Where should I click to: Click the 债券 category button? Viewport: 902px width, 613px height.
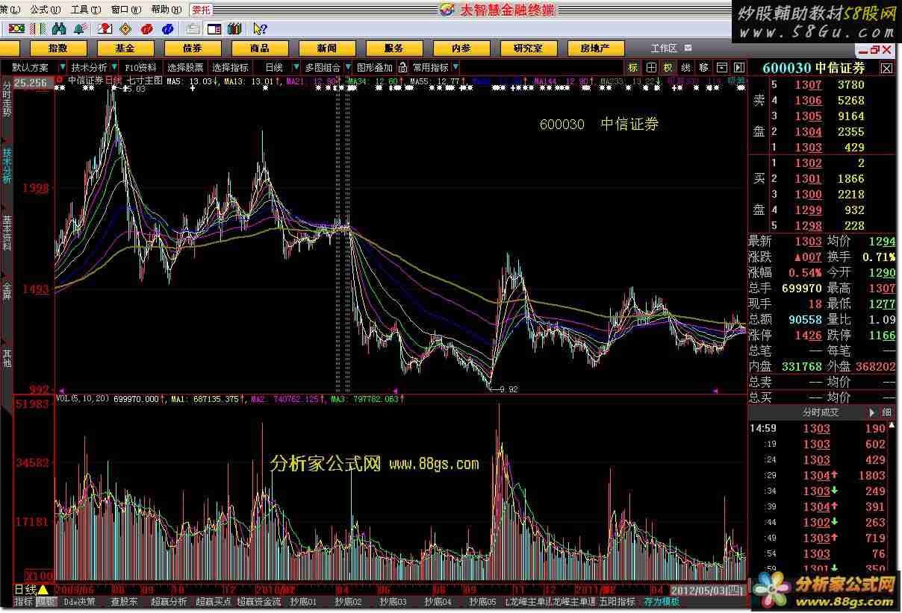(x=193, y=48)
